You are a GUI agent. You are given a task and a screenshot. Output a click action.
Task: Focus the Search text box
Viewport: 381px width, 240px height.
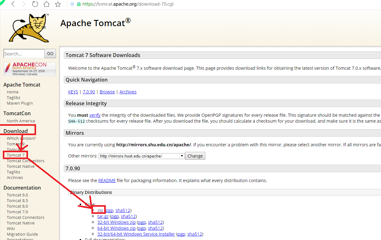click(x=24, y=54)
